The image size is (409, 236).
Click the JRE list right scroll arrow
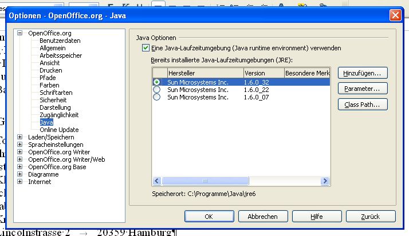[x=325, y=181]
